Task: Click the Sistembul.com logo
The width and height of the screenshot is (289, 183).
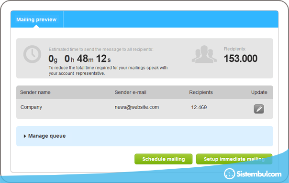Action: [253, 173]
